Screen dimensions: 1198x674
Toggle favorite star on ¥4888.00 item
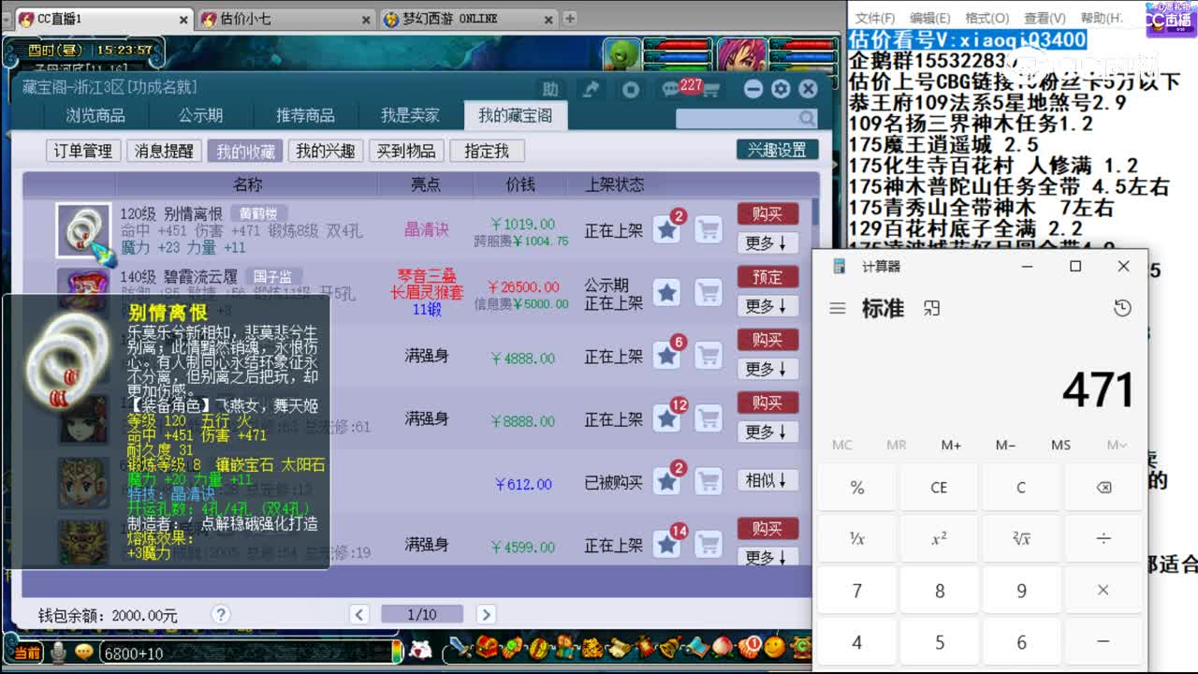coord(666,356)
